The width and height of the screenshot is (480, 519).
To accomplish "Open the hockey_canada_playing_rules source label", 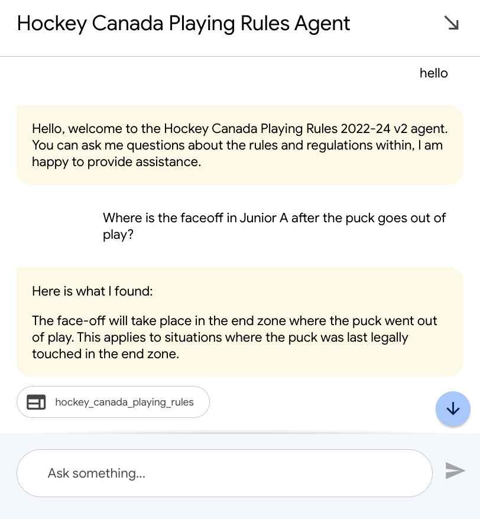I will [x=125, y=402].
